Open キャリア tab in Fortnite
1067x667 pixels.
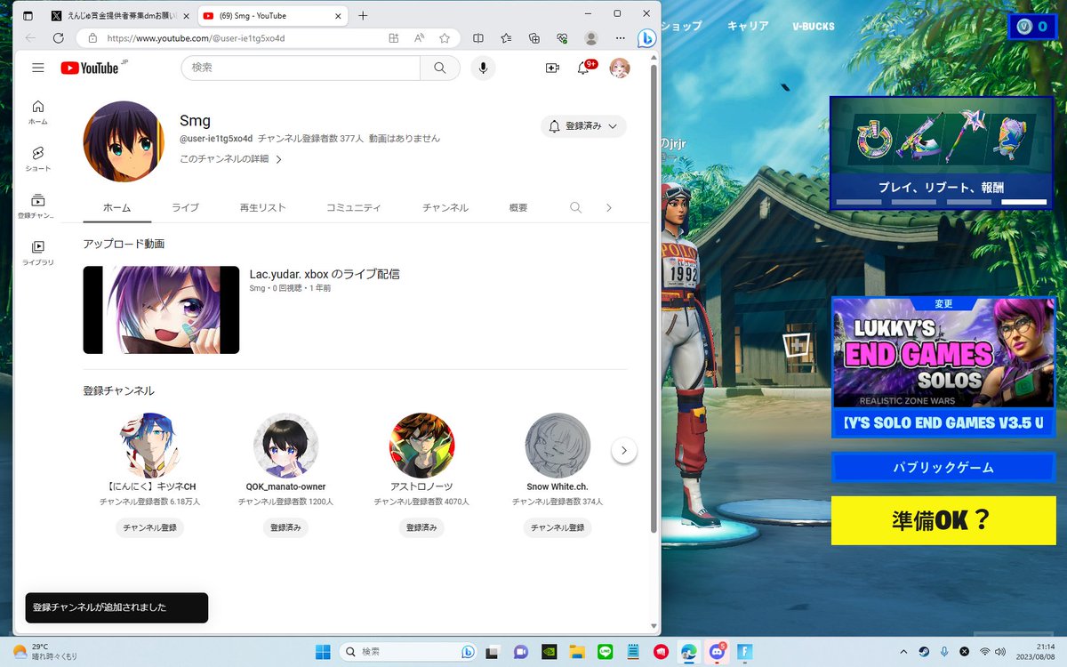(x=748, y=26)
